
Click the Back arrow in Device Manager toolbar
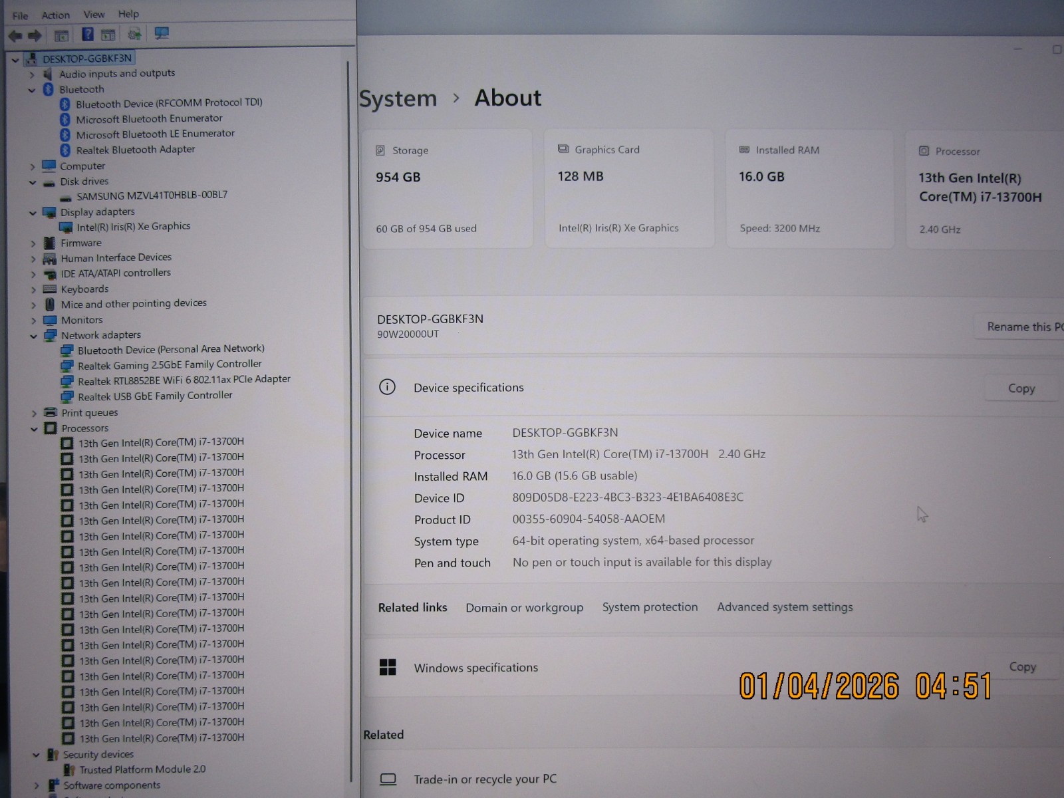click(x=15, y=35)
